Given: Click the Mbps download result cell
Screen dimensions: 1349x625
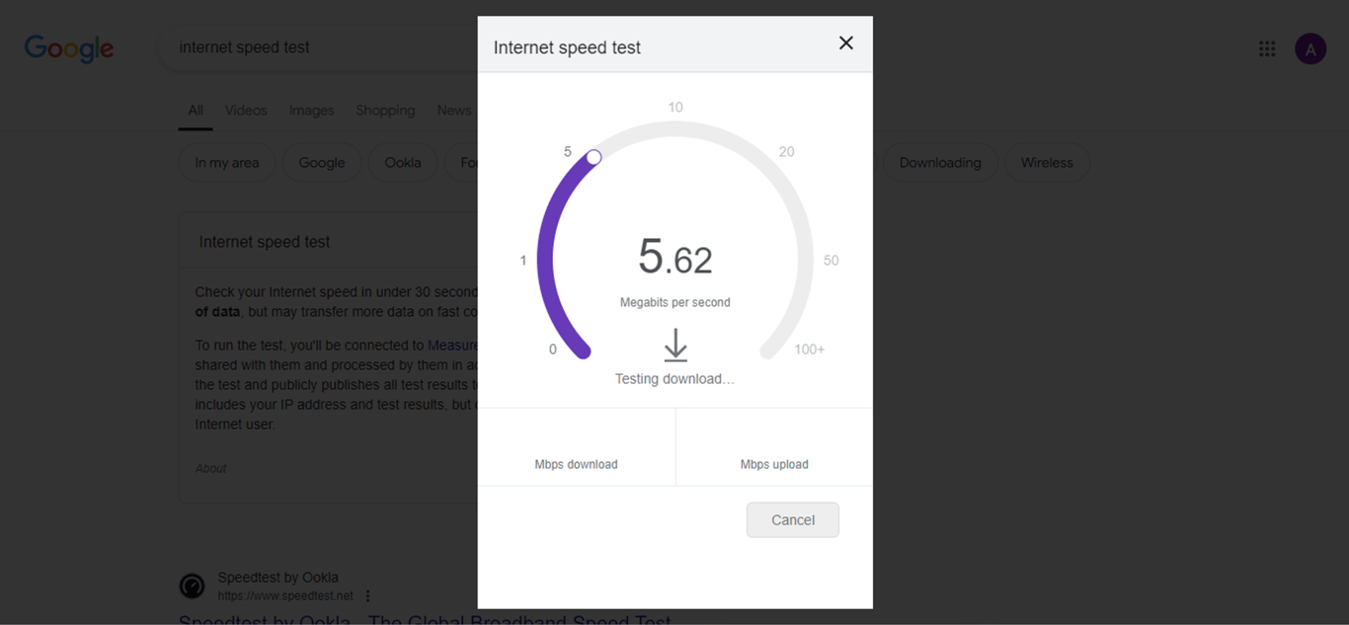Looking at the screenshot, I should point(577,446).
